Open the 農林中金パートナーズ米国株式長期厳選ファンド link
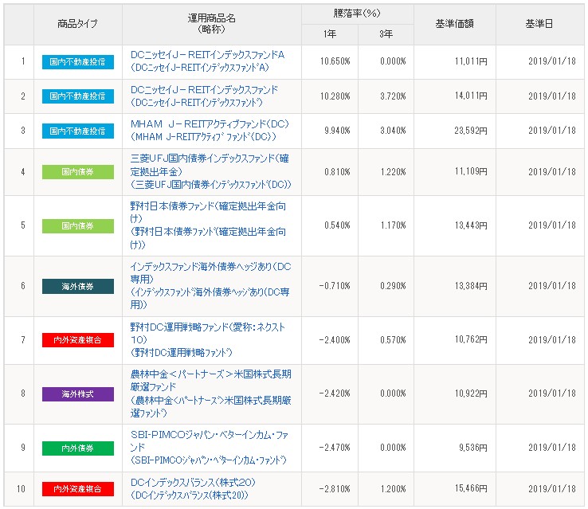Screen dimensions: 588x509 tap(211, 393)
